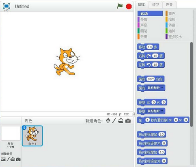
Task: Upload sprite from file icon
Action: click(x=121, y=120)
